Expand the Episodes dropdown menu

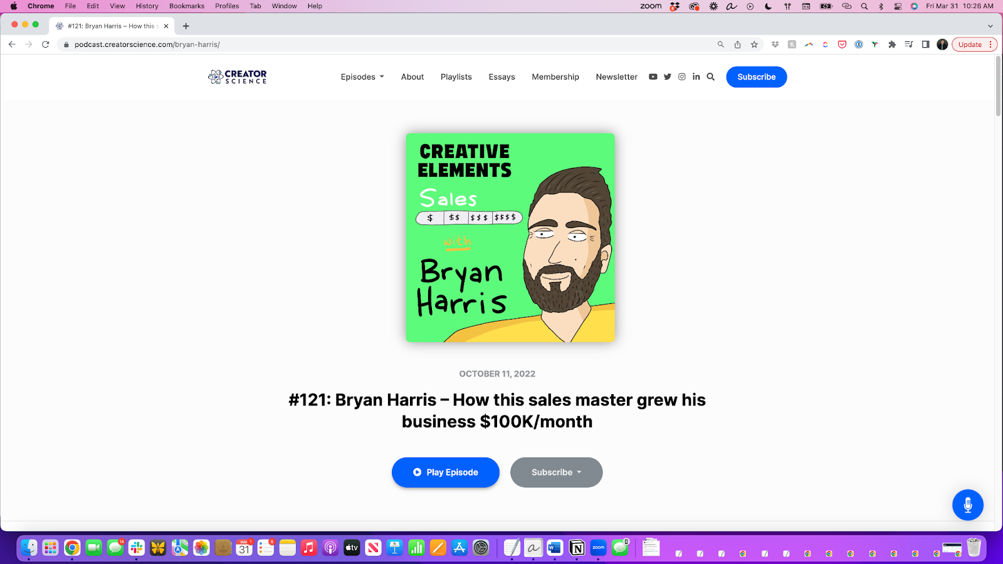[x=362, y=77]
